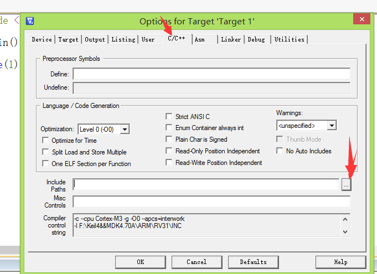The width and height of the screenshot is (377, 274).
Task: Switch to the Device tab
Action: [42, 39]
